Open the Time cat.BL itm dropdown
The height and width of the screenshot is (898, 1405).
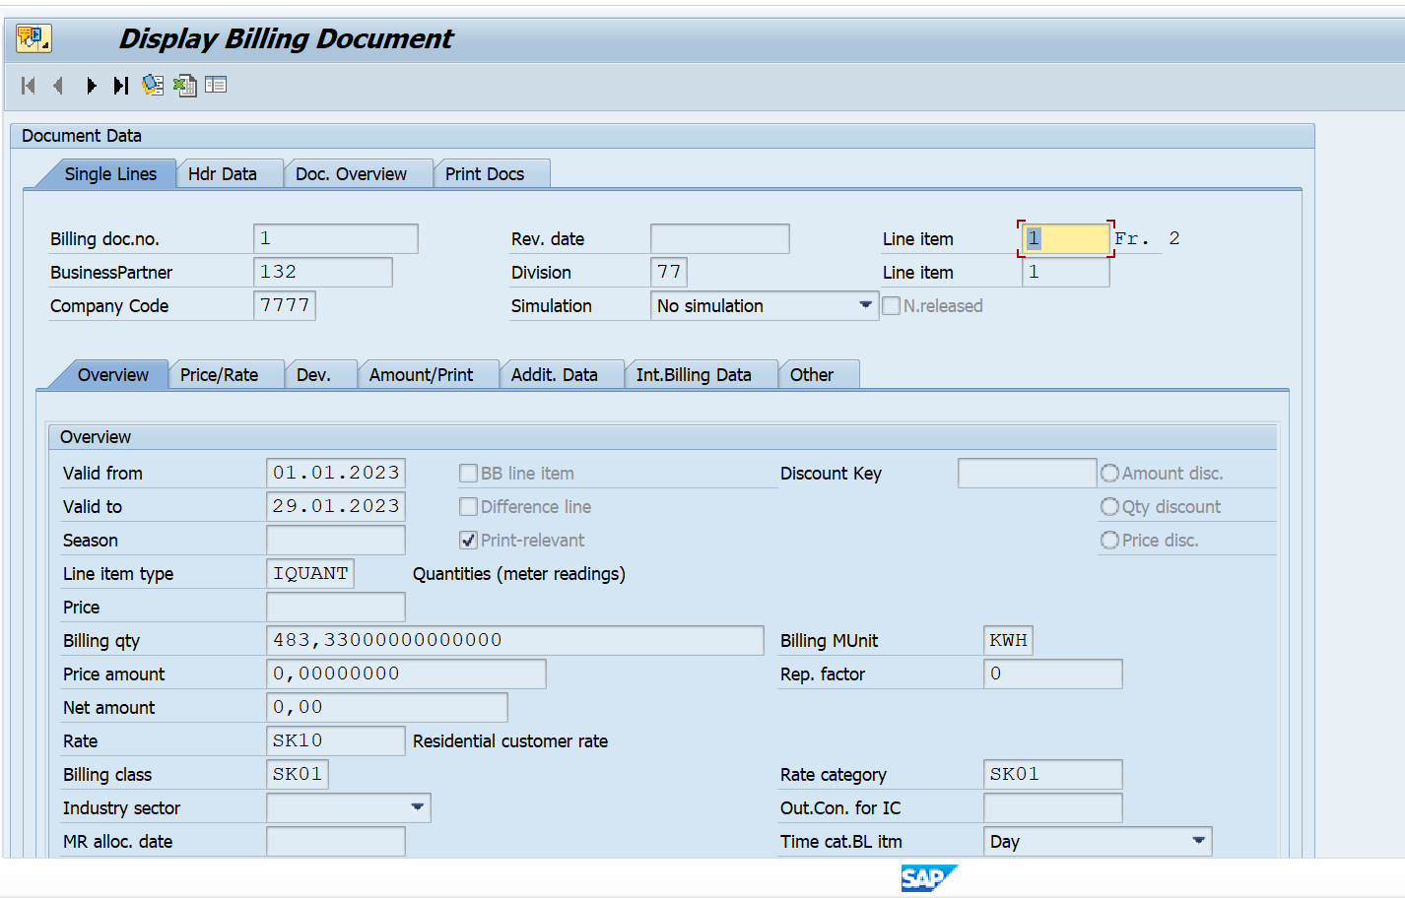tap(1199, 842)
